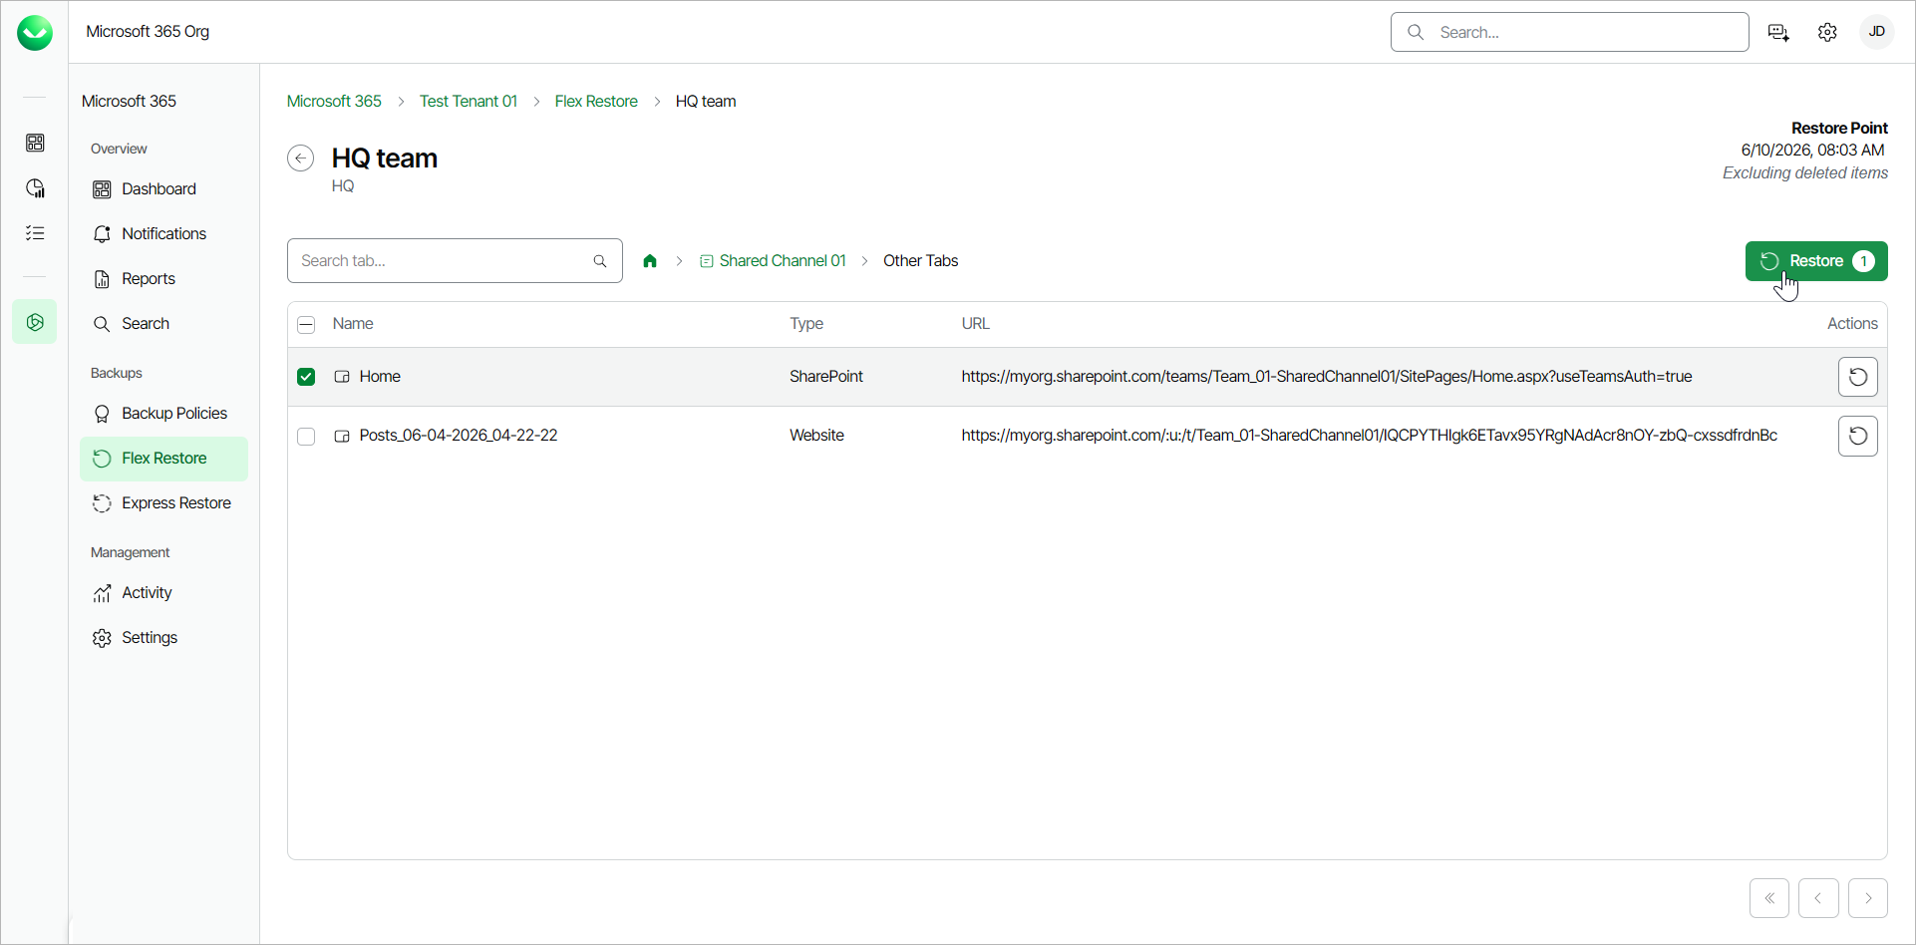The image size is (1916, 945).
Task: Open Notifications in the sidebar
Action: point(163,233)
